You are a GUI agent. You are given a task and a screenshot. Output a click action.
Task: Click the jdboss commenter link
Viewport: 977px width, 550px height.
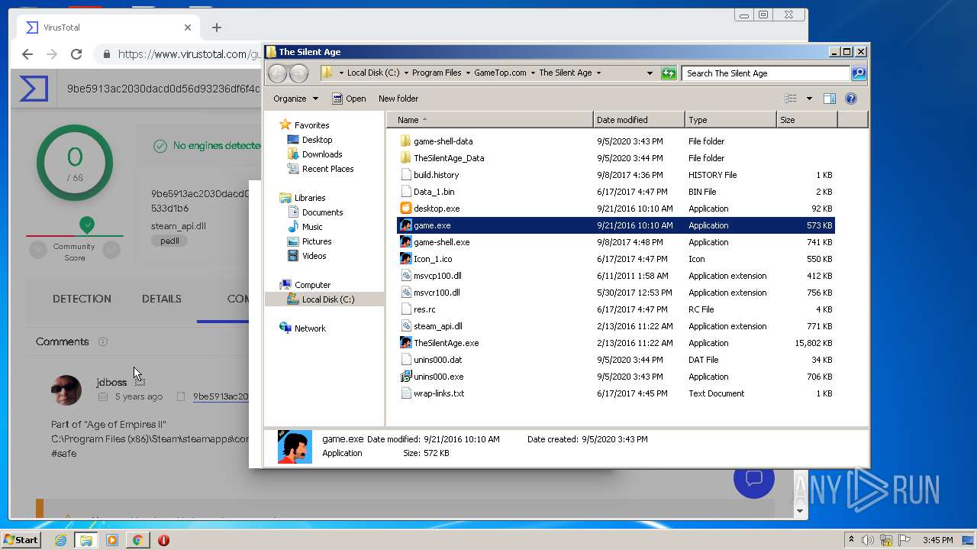pyautogui.click(x=111, y=382)
